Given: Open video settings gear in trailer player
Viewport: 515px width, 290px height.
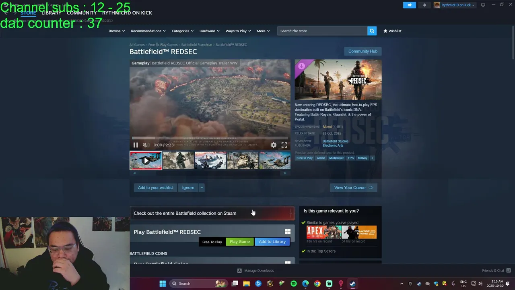Looking at the screenshot, I should [x=274, y=145].
